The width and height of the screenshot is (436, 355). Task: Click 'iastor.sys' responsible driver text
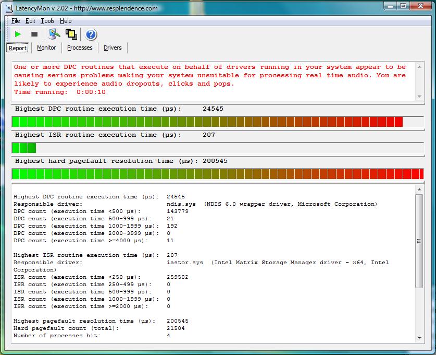184,263
